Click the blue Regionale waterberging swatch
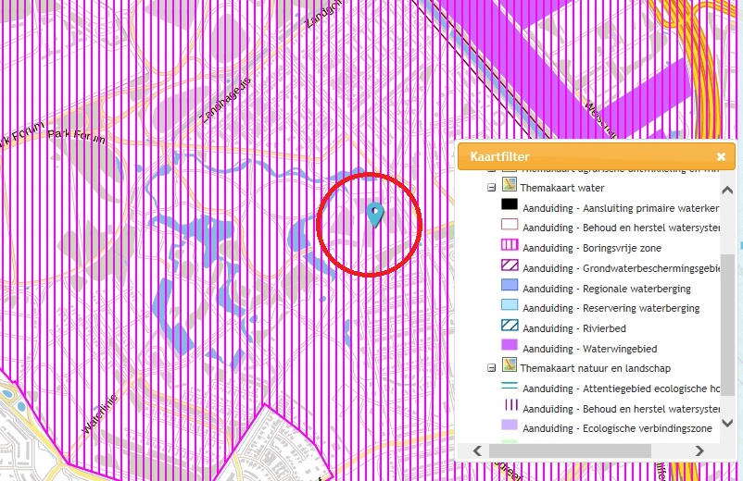The image size is (743, 481). tap(509, 288)
